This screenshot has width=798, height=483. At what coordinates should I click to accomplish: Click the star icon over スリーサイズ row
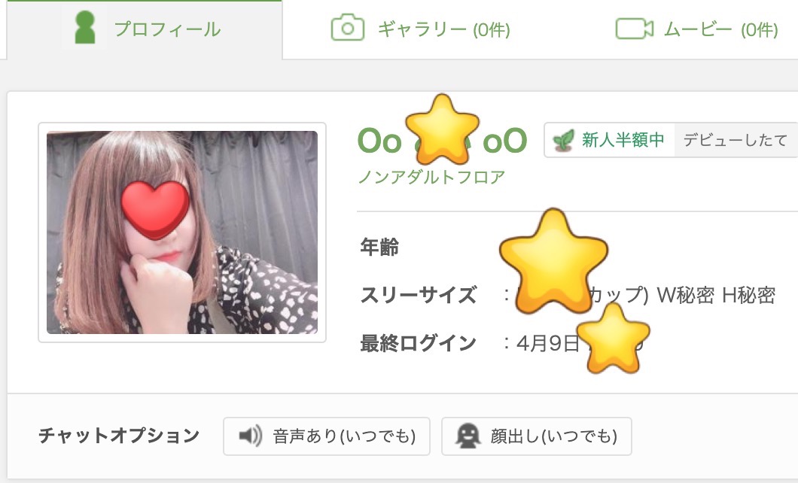tap(554, 260)
